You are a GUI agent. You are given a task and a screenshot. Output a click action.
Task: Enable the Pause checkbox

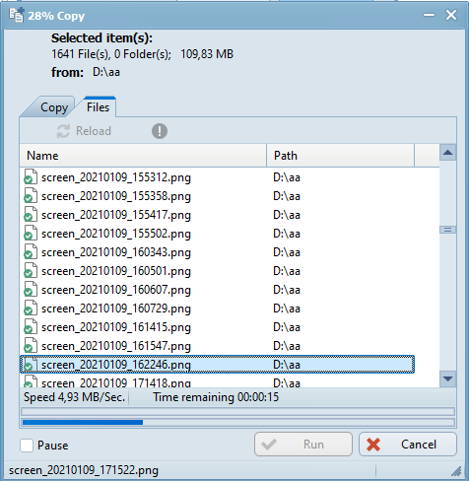coord(27,446)
